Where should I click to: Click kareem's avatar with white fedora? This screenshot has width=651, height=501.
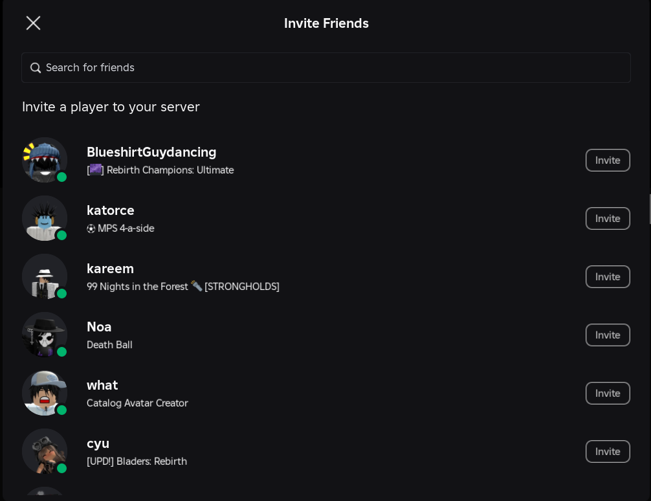(45, 276)
